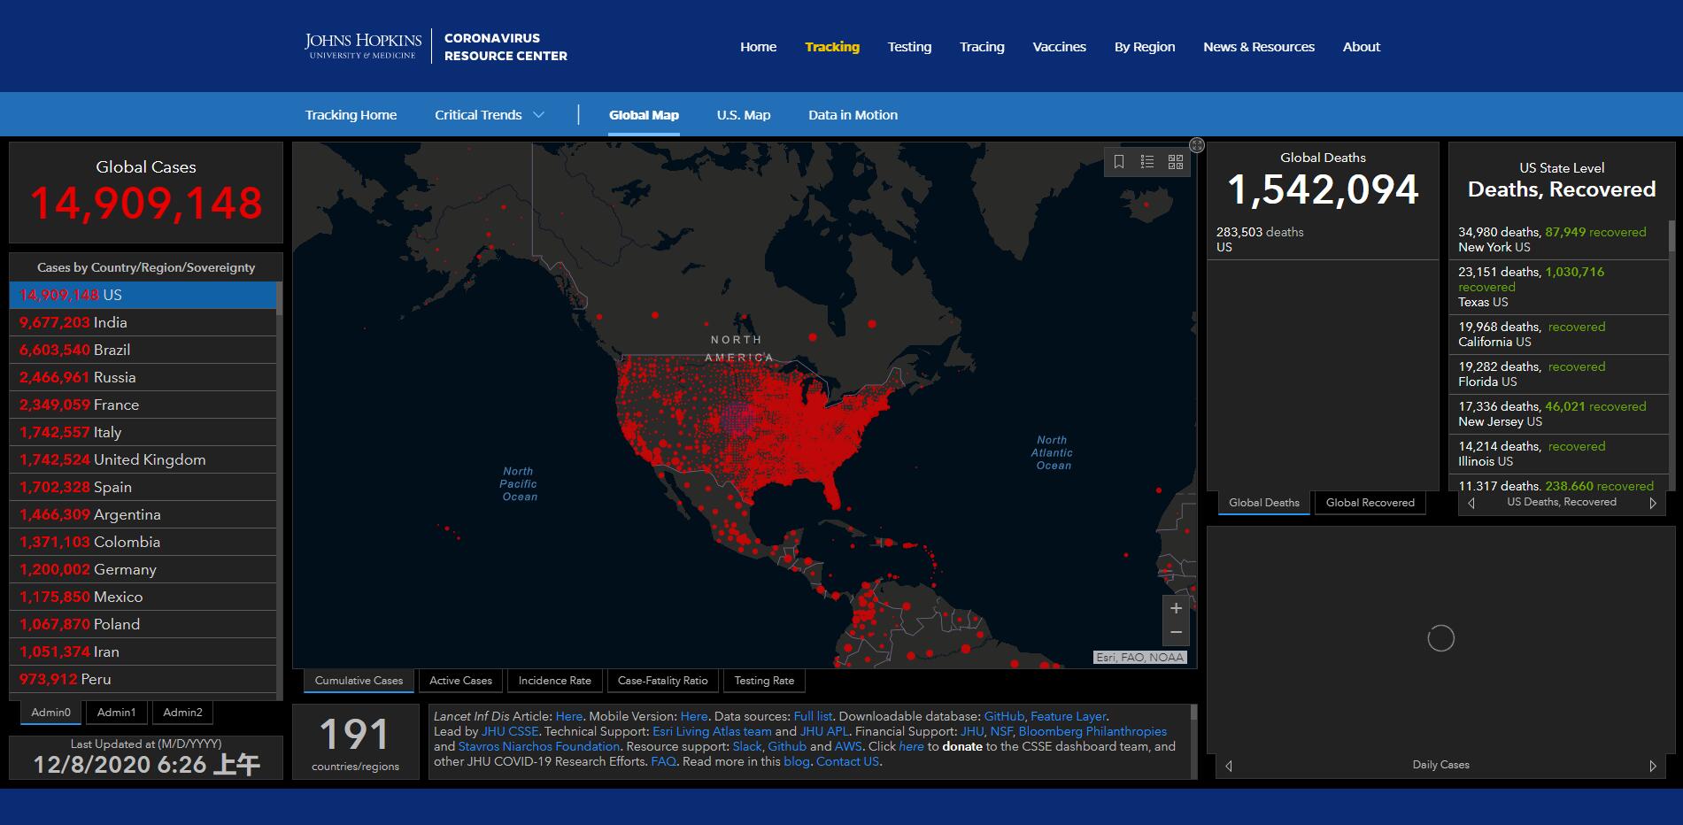Open the Home menu item

759,47
